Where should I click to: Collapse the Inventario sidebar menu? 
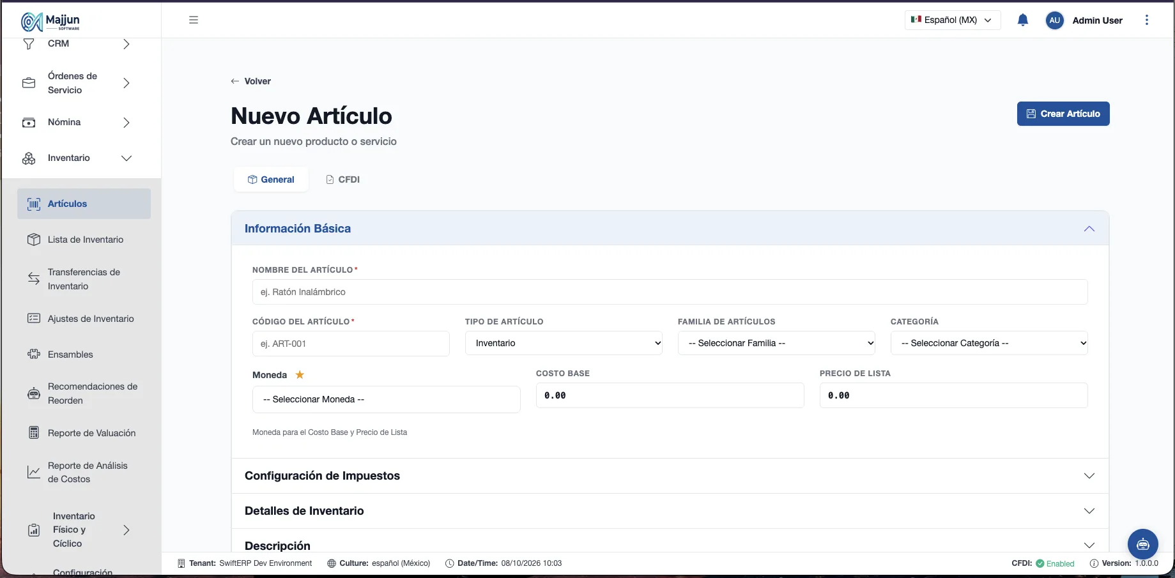coord(127,158)
